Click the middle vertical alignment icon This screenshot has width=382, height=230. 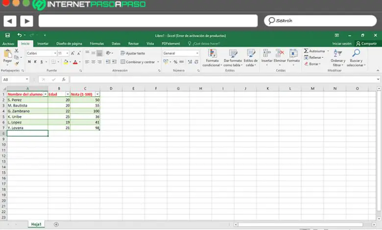94,53
